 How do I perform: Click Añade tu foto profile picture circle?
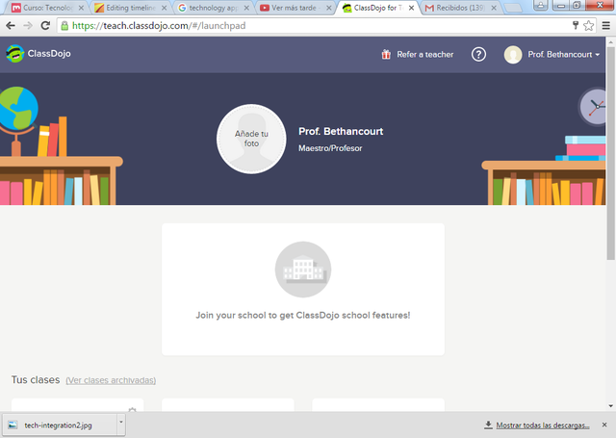[x=251, y=139]
